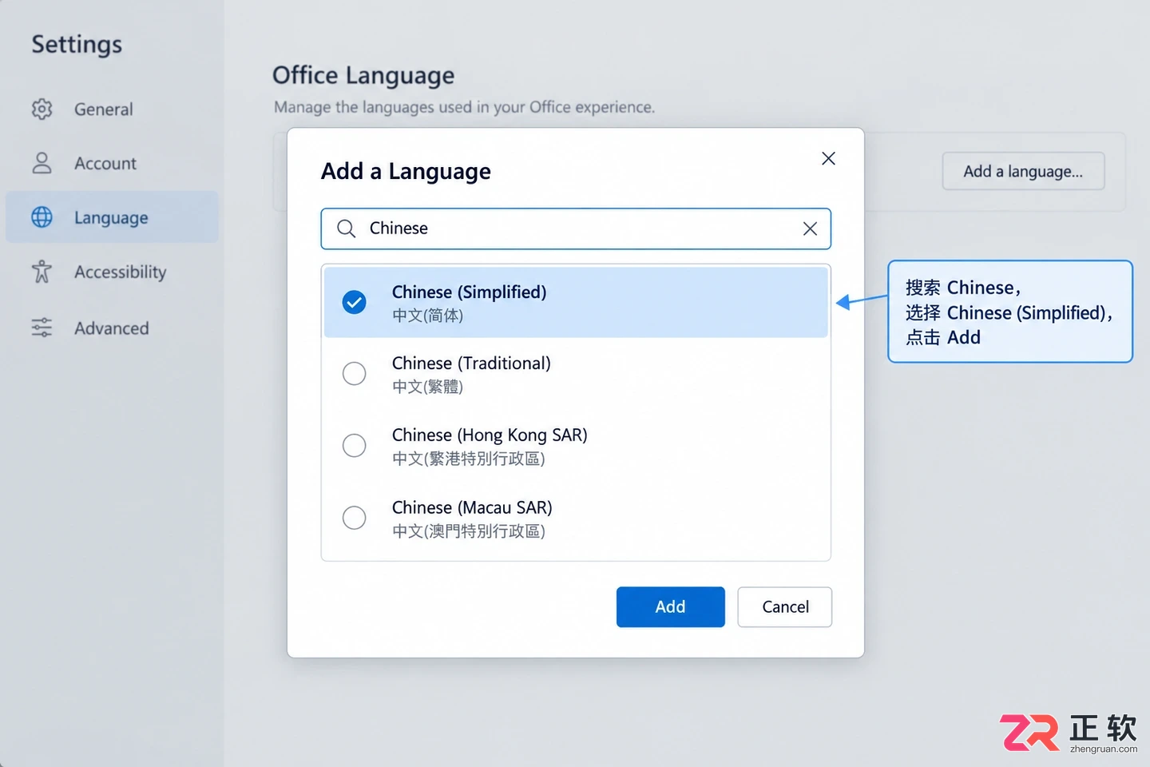Viewport: 1150px width, 767px height.
Task: Click the Add a Language dialog title
Action: point(406,171)
